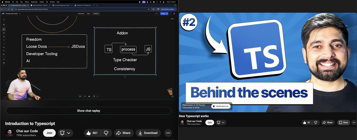Open the History menu in macOS bar
The image size is (357, 140).
pyautogui.click(x=26, y=2)
